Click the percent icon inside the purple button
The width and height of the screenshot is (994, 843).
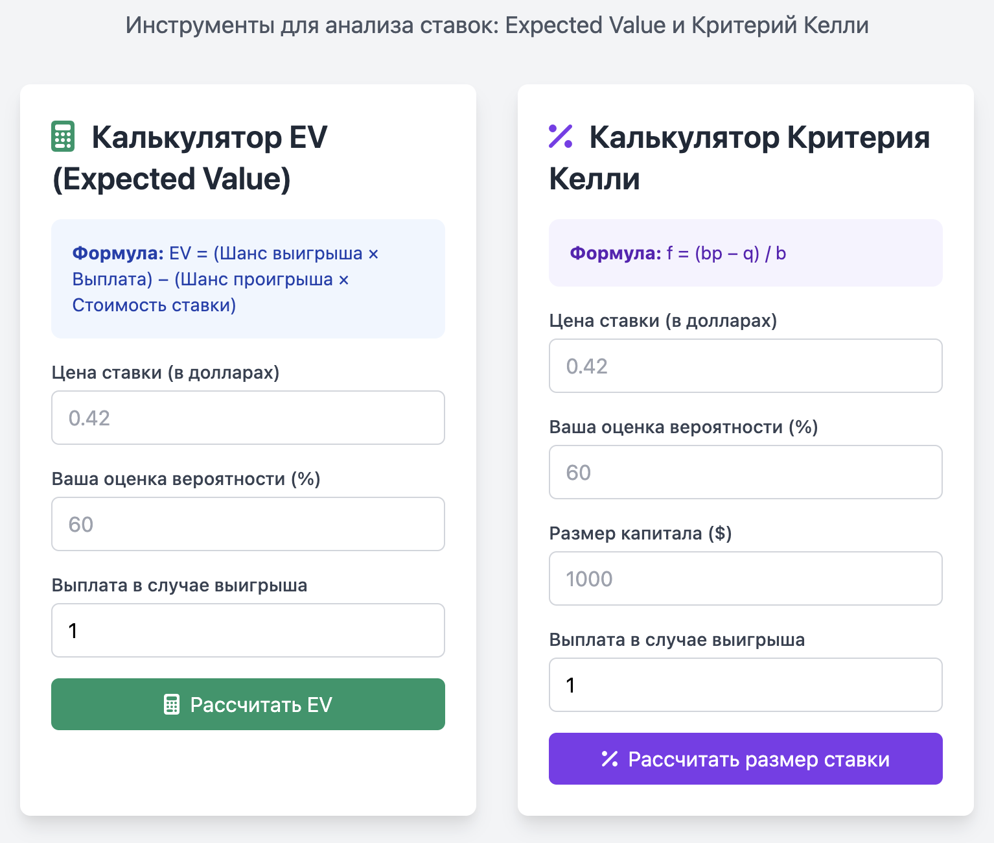click(x=609, y=759)
